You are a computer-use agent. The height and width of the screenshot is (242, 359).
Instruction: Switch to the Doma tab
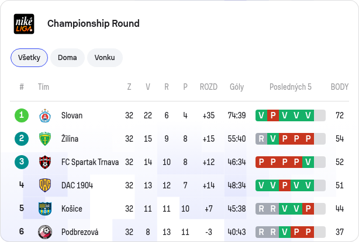(x=67, y=58)
